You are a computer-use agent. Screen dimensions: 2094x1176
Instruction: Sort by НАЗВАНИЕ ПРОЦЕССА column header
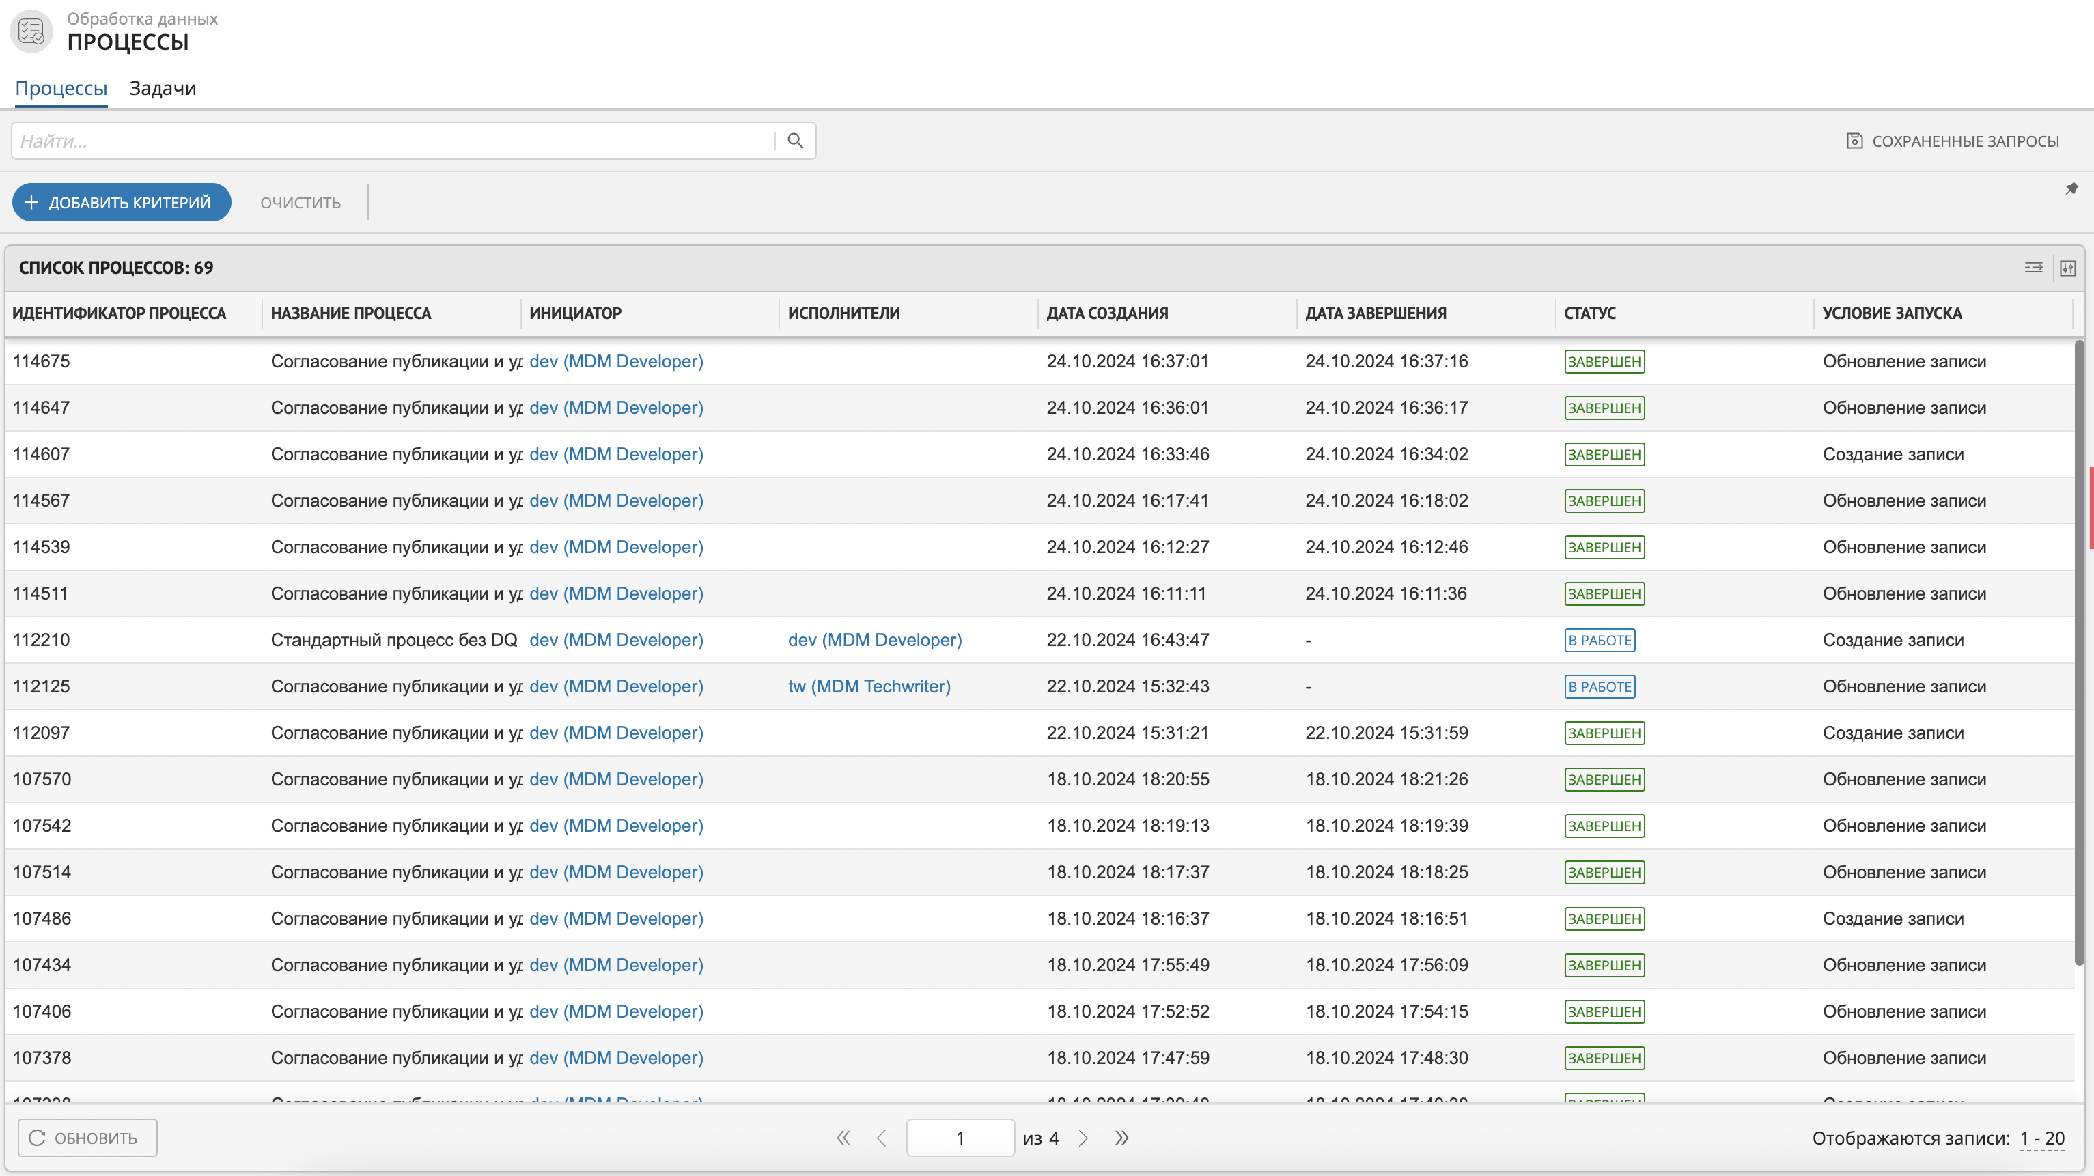pyautogui.click(x=351, y=313)
